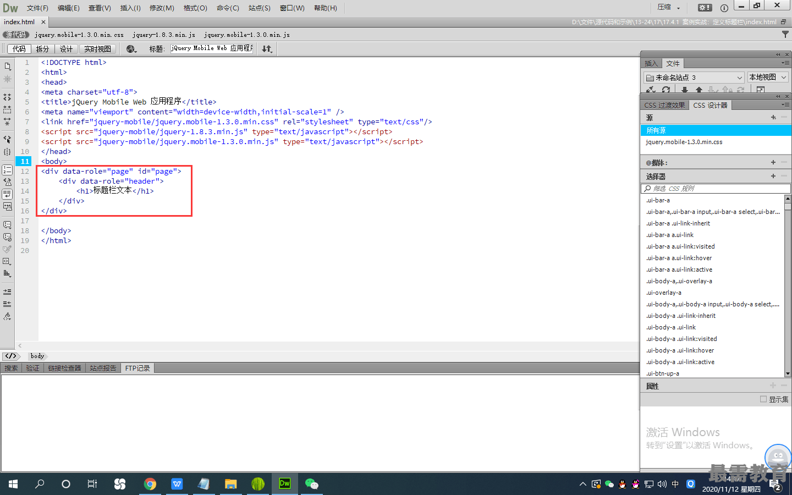792x495 pixels.
Task: Click body tag in tag selector
Action: [x=37, y=356]
